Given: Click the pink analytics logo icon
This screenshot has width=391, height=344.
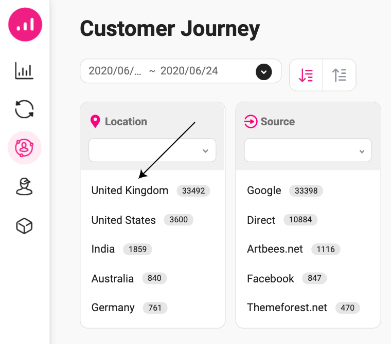Looking at the screenshot, I should tap(25, 25).
